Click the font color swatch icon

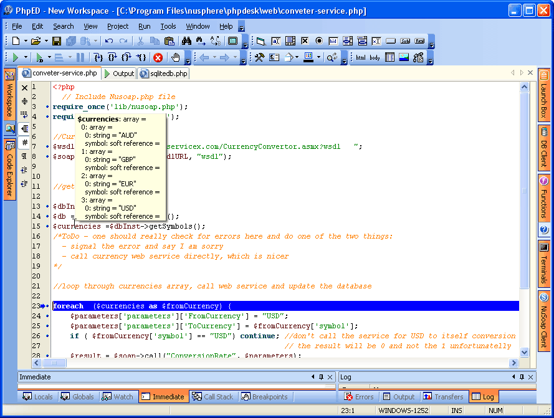tap(308, 57)
